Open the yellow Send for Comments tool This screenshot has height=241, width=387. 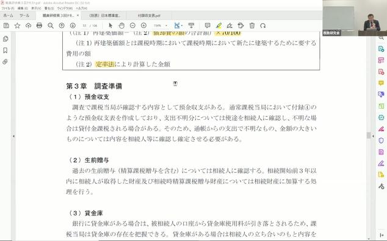tap(381, 175)
